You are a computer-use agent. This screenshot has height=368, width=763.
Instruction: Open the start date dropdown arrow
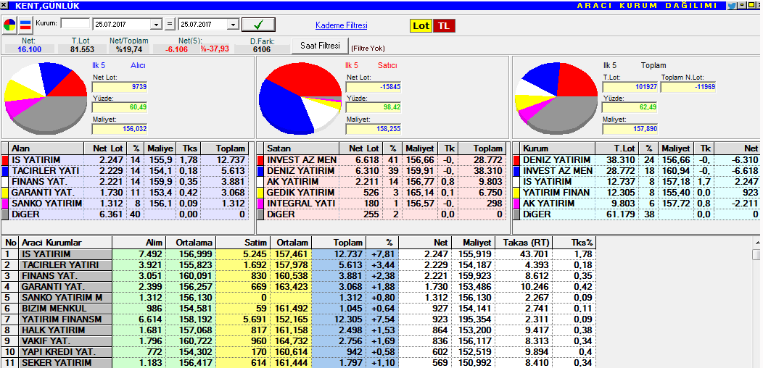click(156, 25)
